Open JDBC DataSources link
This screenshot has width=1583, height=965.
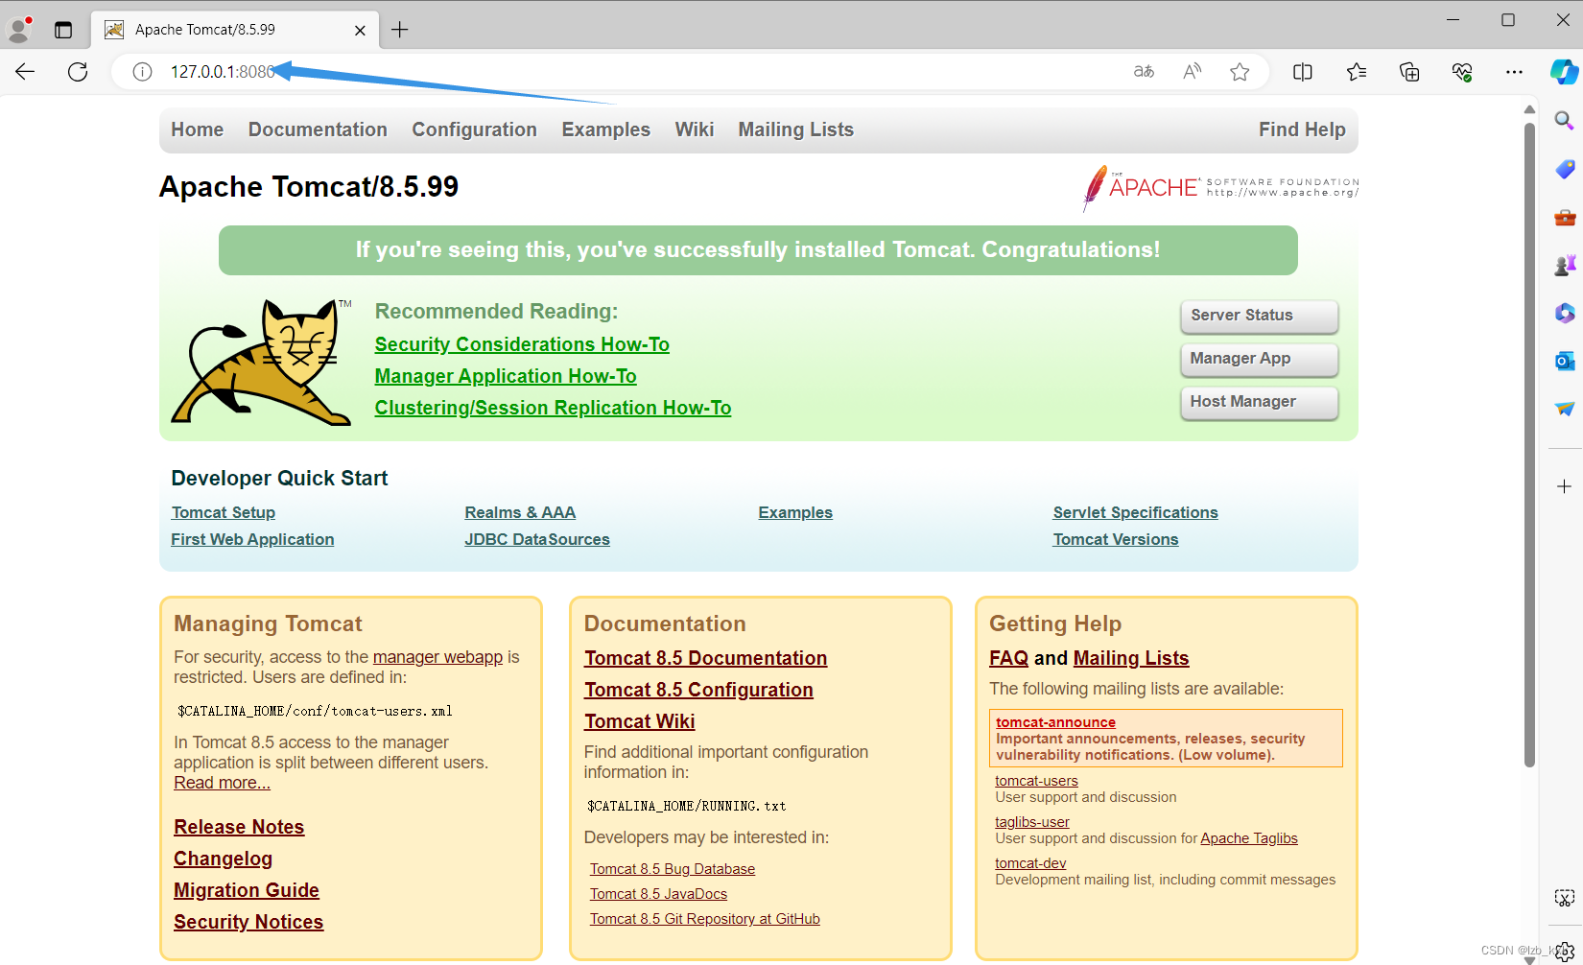coord(537,539)
